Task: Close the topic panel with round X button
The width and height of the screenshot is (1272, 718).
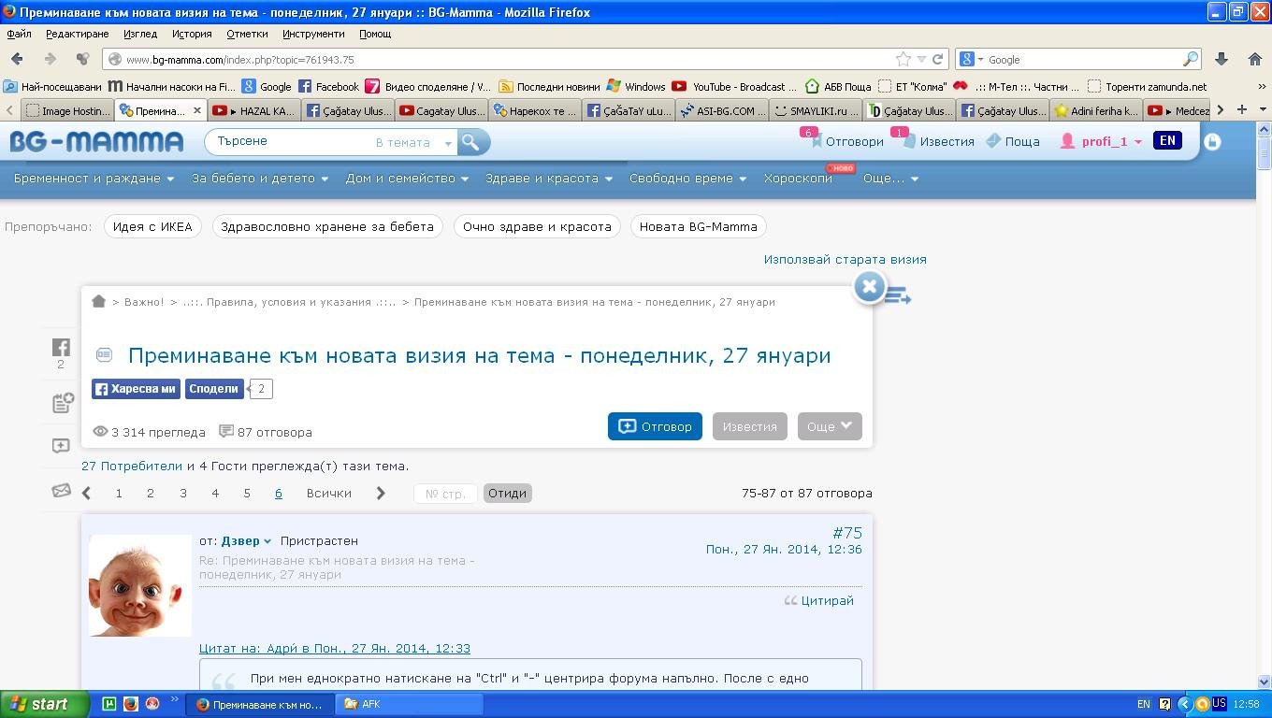Action: (x=869, y=287)
